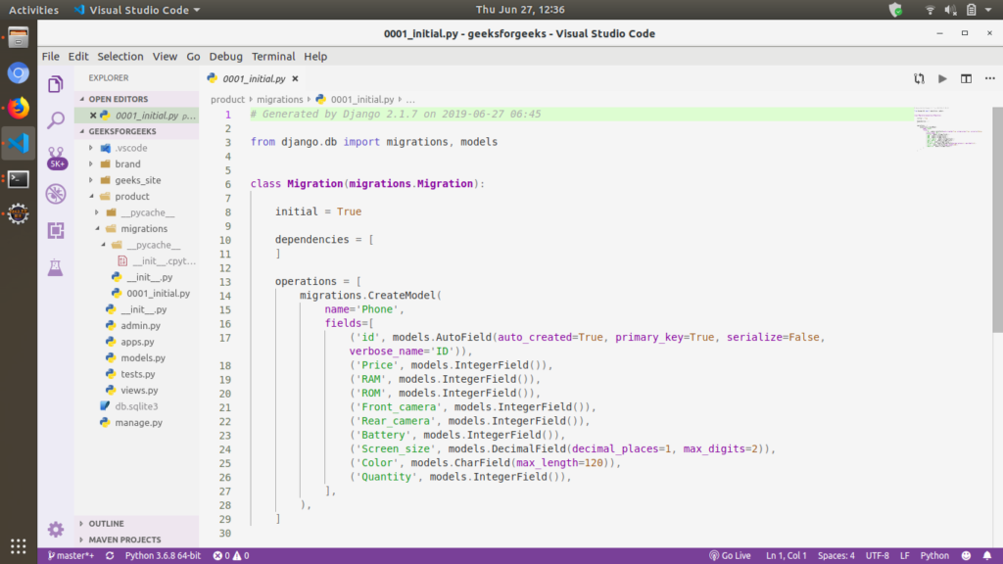Screen dimensions: 1003x564
Task: Start Go Live server from status bar
Action: pyautogui.click(x=729, y=554)
